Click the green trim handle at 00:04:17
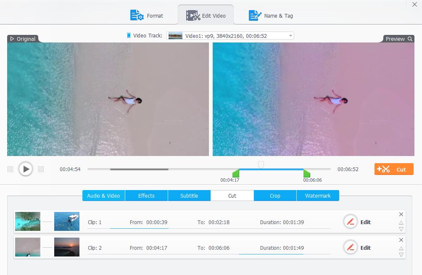This screenshot has width=422, height=275. [236, 174]
